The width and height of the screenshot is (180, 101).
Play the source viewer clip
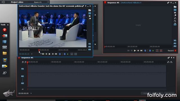click(x=49, y=54)
